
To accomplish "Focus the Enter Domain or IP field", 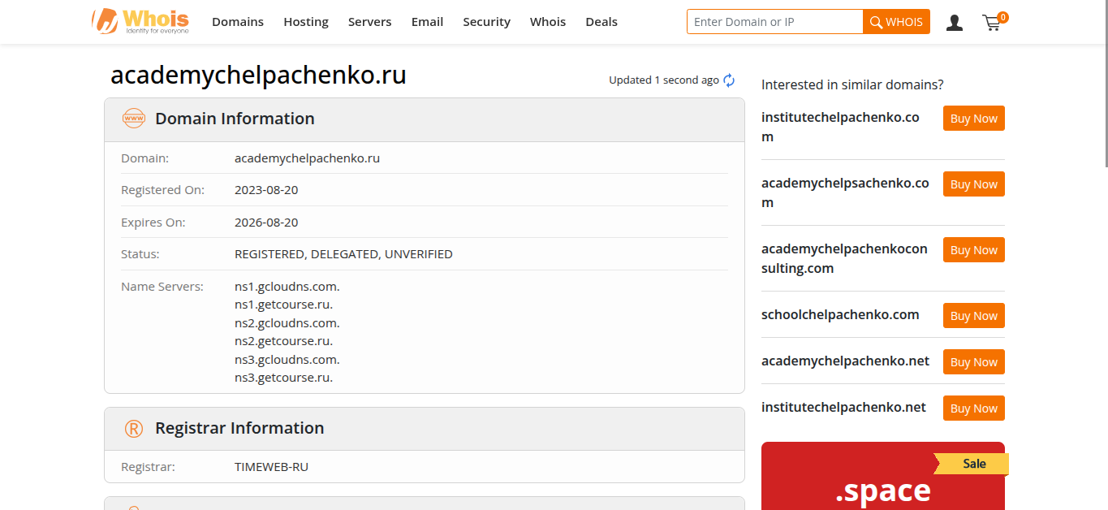I will [775, 22].
